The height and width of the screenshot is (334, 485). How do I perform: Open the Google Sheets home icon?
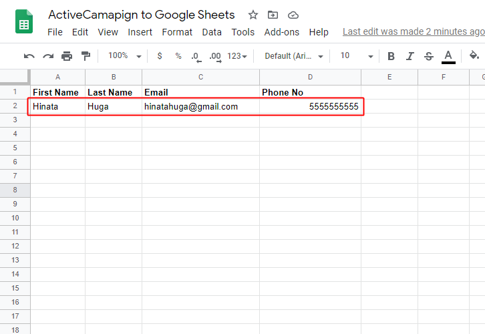(x=24, y=21)
